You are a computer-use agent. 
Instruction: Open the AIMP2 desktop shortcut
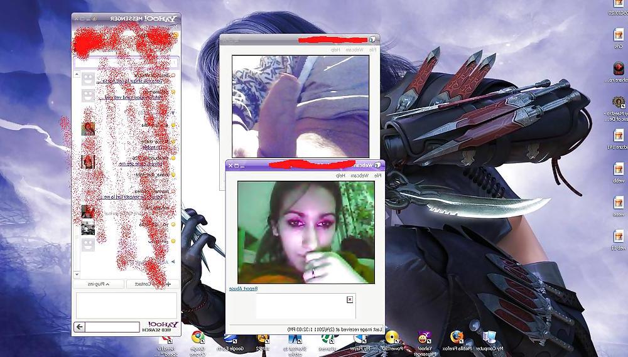(x=263, y=343)
